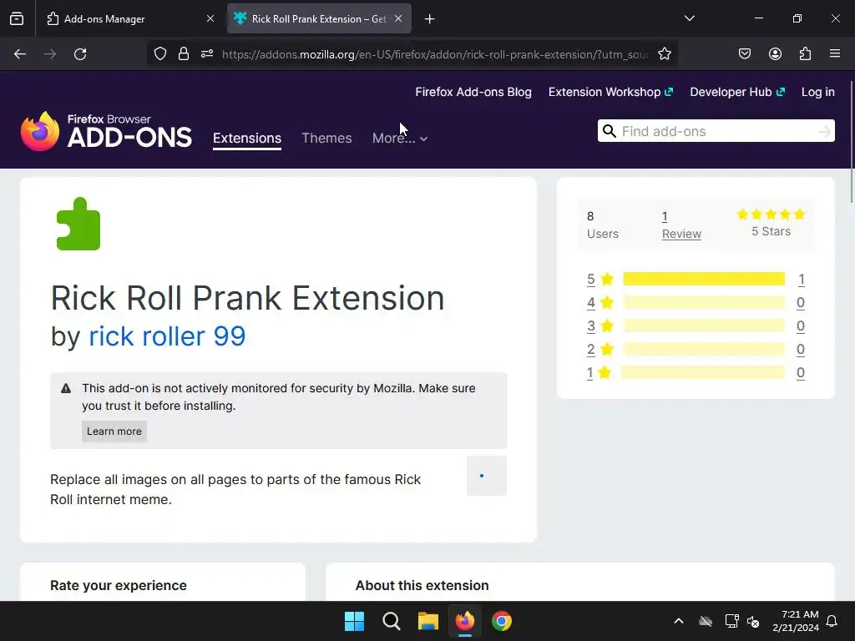Click Log in
This screenshot has height=641, width=855.
click(x=818, y=92)
